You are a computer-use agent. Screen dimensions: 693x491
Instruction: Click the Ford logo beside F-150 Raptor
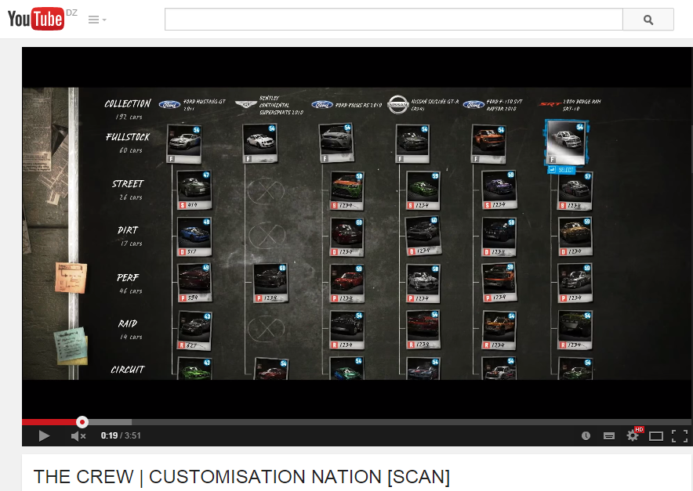click(x=473, y=105)
